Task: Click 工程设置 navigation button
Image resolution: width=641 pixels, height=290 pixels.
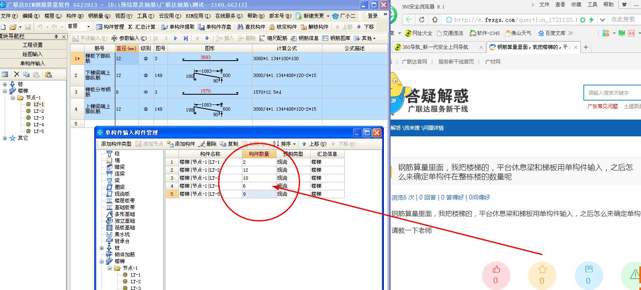Action: coord(33,45)
